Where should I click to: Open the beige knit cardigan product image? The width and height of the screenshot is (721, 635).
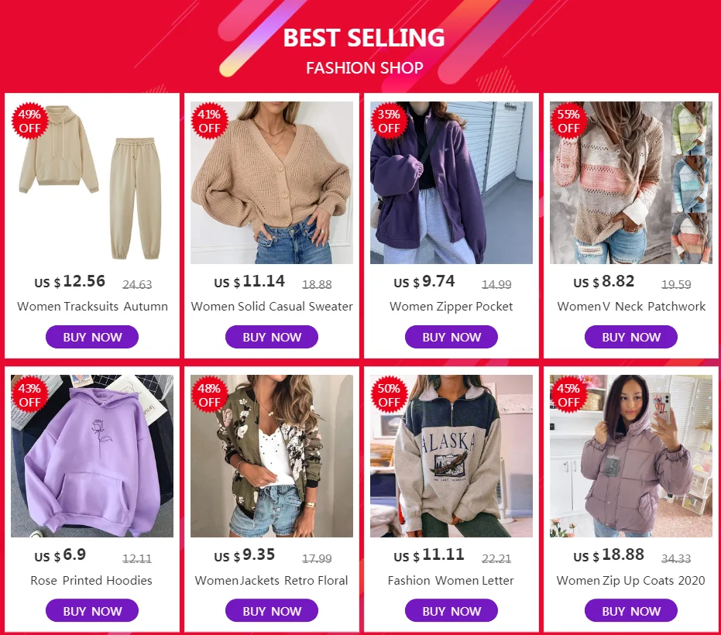(272, 183)
